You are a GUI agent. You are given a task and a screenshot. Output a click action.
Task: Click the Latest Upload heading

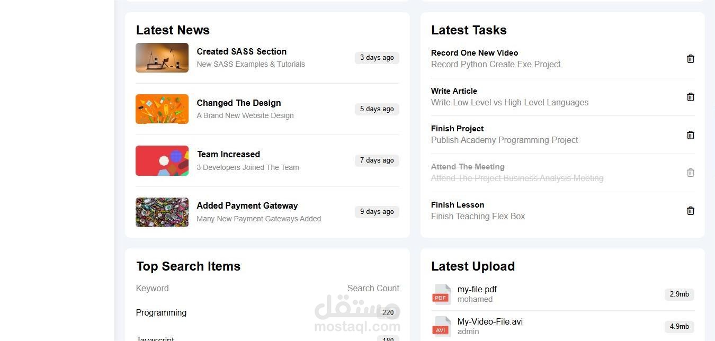[473, 266]
